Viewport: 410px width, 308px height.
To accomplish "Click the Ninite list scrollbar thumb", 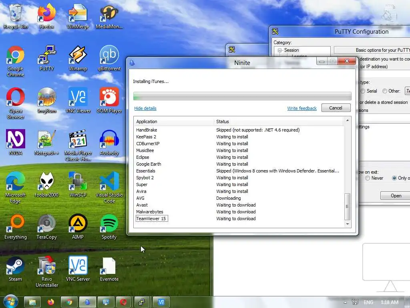I will tap(348, 207).
